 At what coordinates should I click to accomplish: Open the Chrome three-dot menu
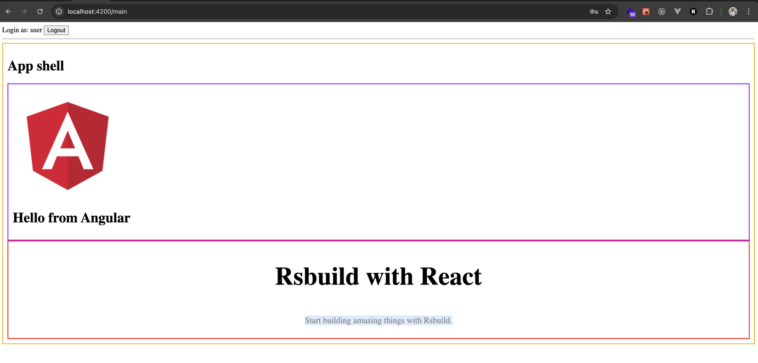tap(749, 11)
